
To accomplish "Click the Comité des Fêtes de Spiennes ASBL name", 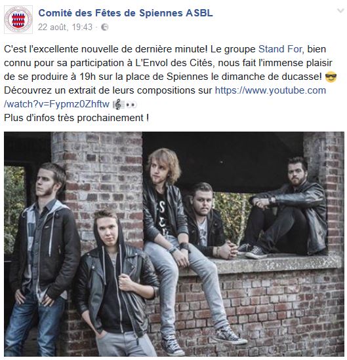I will coord(125,13).
